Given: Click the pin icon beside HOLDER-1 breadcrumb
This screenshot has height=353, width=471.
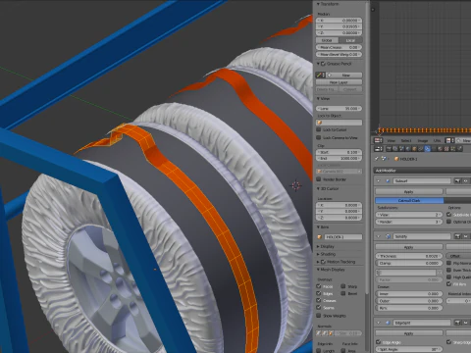Looking at the screenshot, I should pos(377,159).
